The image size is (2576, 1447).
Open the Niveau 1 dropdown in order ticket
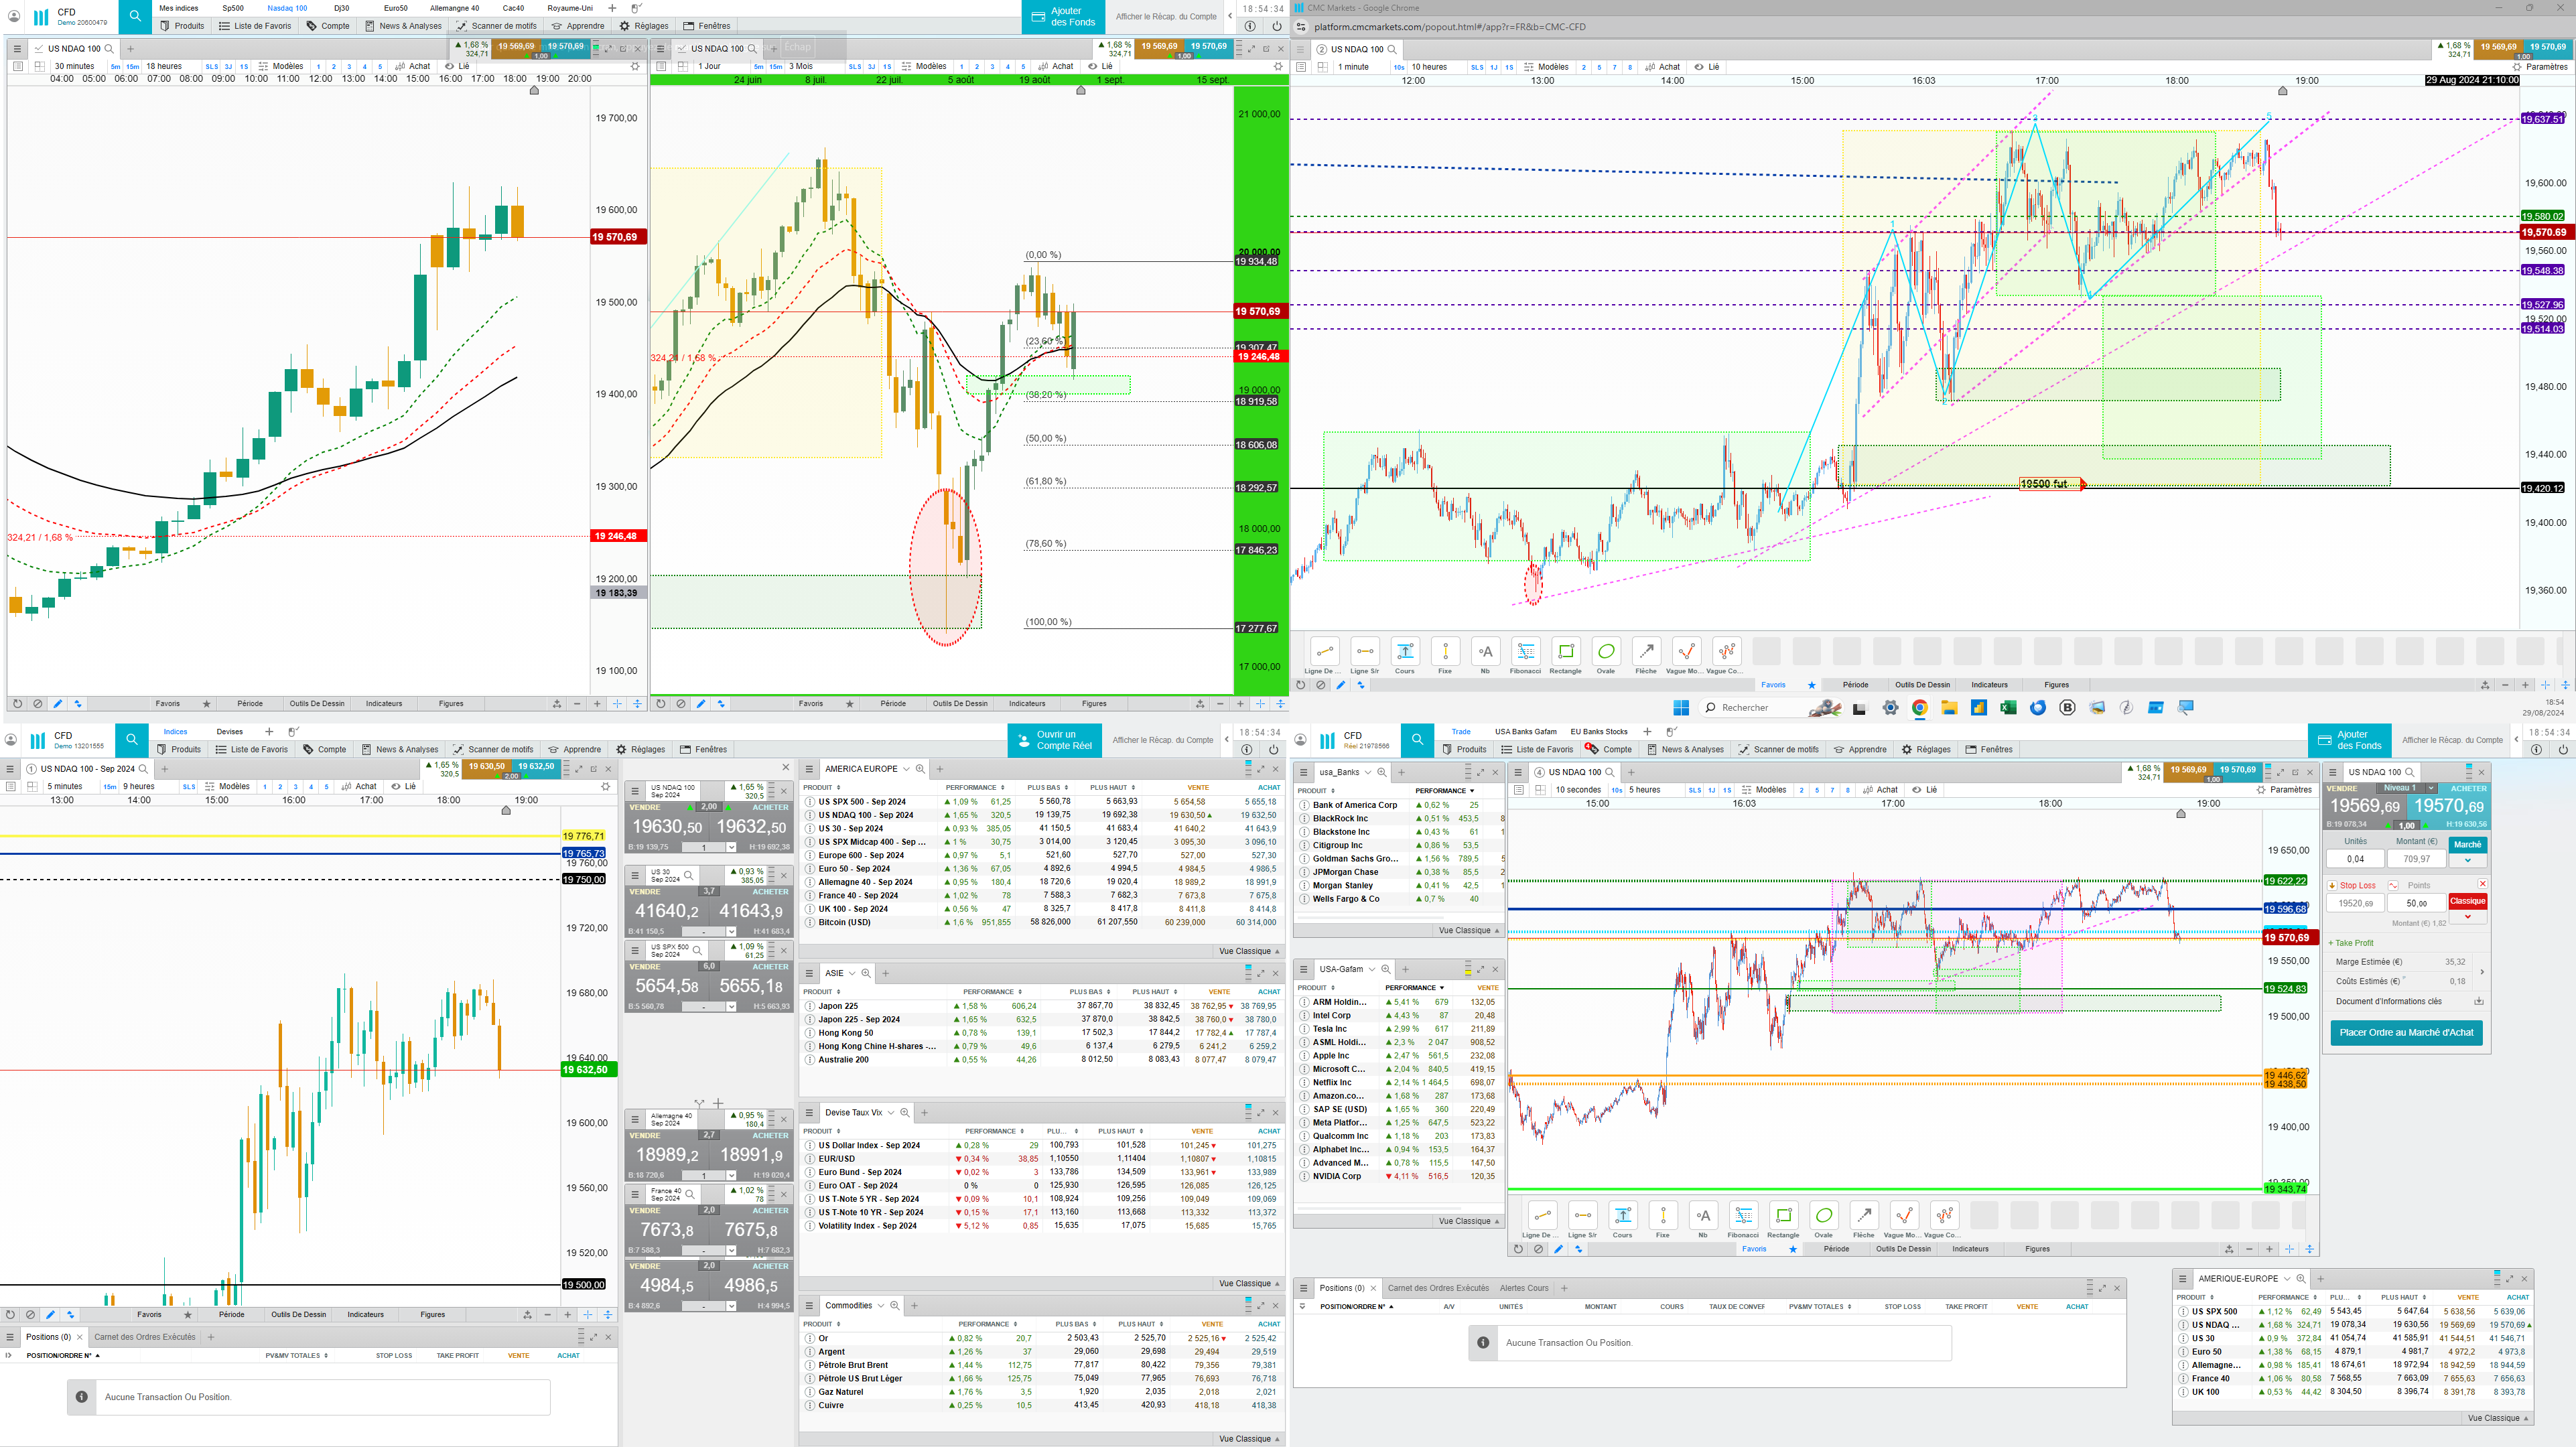pos(2431,788)
